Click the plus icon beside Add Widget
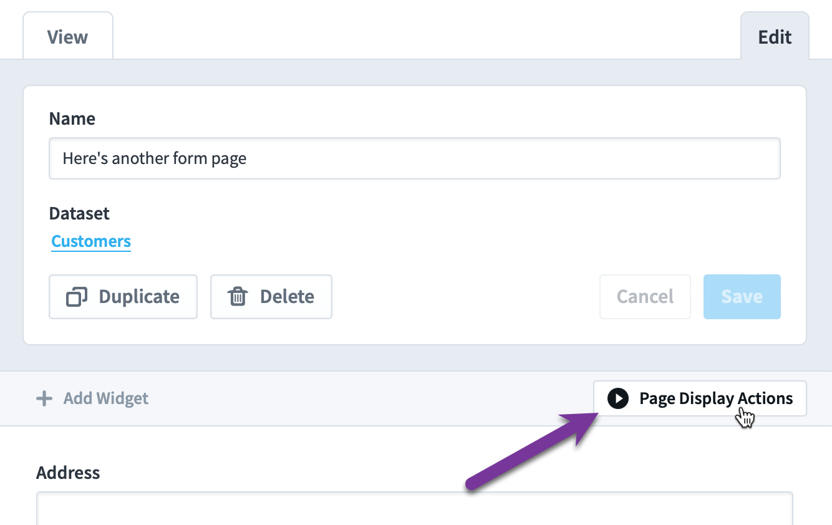This screenshot has height=525, width=832. tap(44, 398)
